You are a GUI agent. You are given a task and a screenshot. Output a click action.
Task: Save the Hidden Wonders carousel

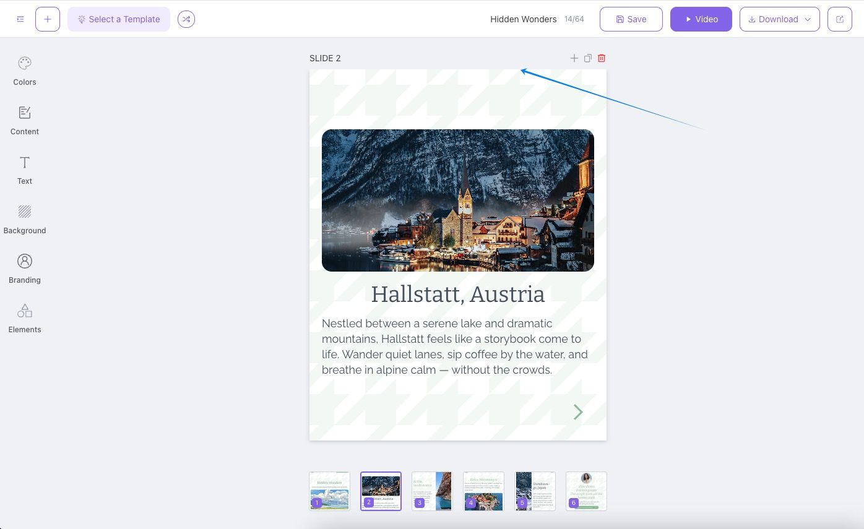631,19
